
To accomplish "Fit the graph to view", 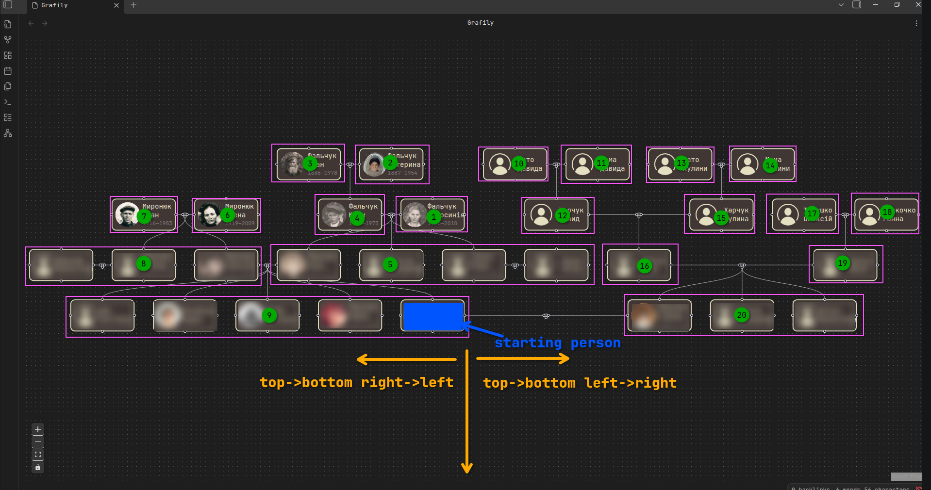I will [x=38, y=455].
